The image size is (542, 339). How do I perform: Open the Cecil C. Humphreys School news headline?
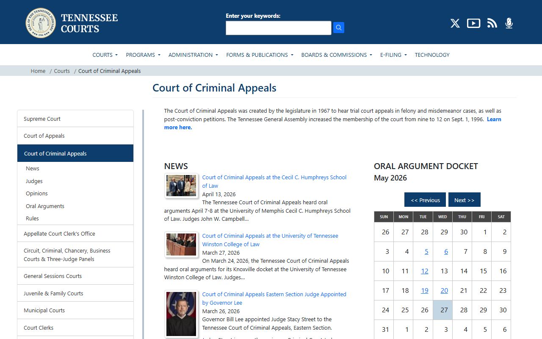[x=274, y=181]
